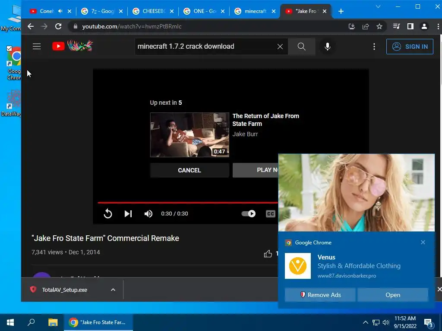Mute the video volume
This screenshot has width=442, height=331.
[148, 214]
